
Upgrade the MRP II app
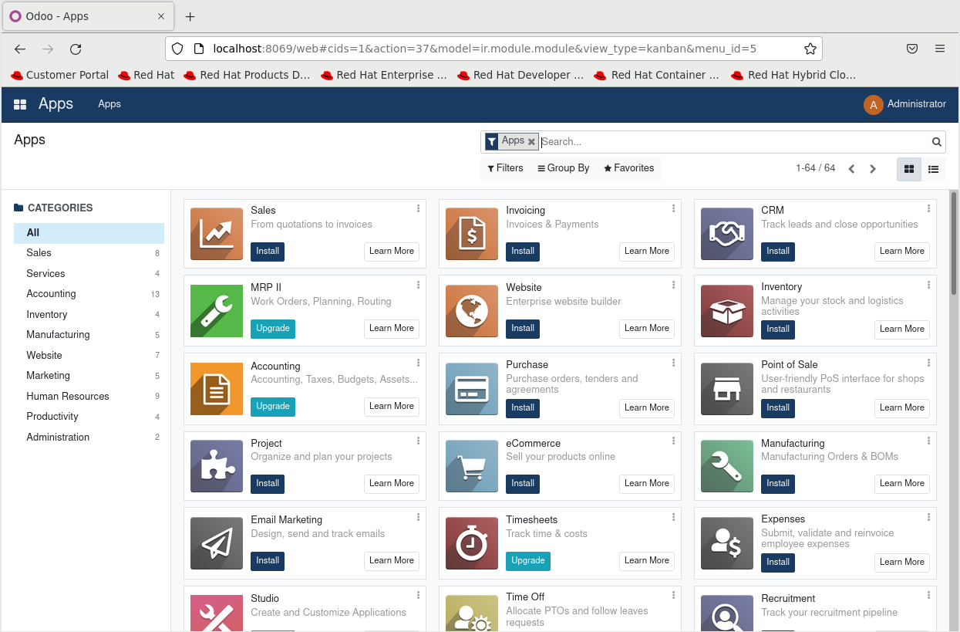(x=273, y=329)
